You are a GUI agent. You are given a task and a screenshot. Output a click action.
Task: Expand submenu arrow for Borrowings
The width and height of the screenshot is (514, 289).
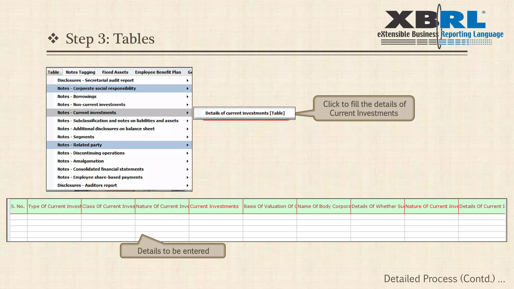pyautogui.click(x=187, y=97)
